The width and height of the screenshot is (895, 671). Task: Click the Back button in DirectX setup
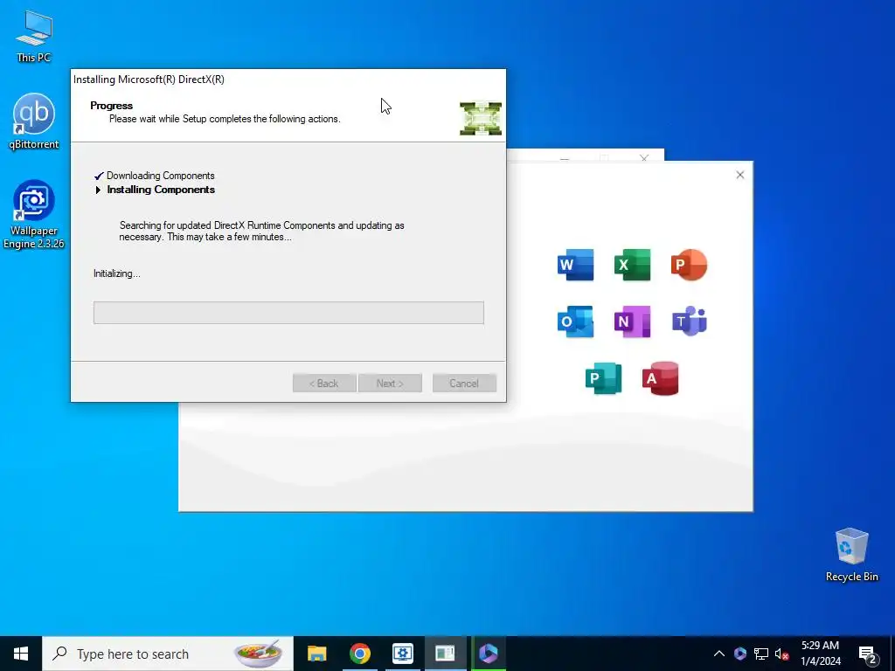coord(324,384)
